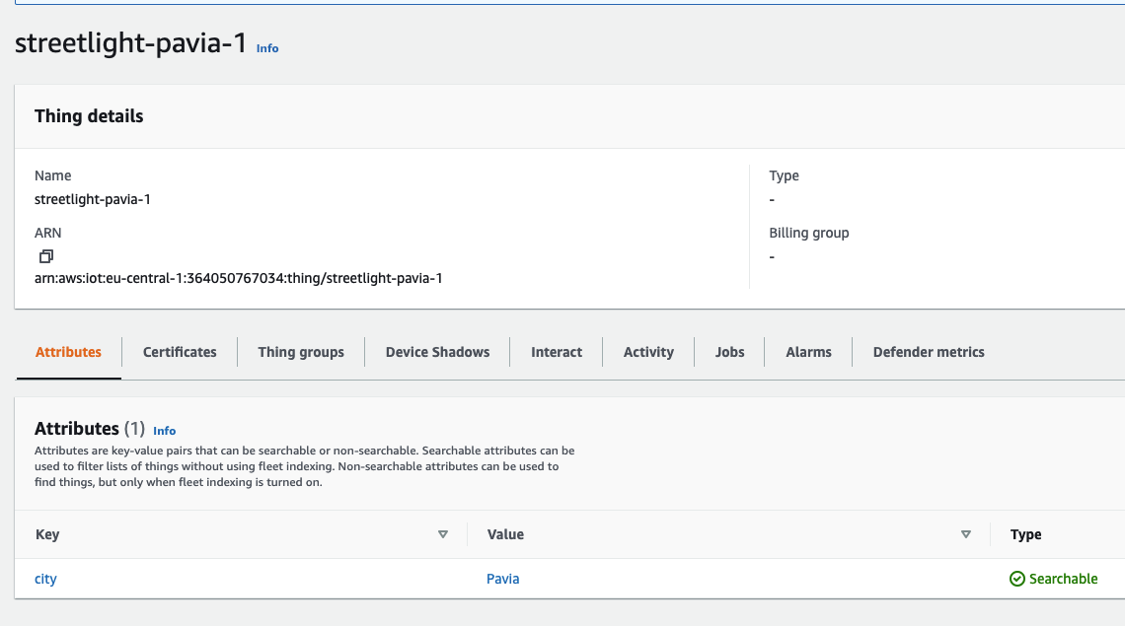Switch to the Certificates tab
The image size is (1125, 626).
tap(180, 352)
